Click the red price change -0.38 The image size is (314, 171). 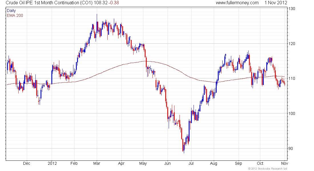point(114,3)
